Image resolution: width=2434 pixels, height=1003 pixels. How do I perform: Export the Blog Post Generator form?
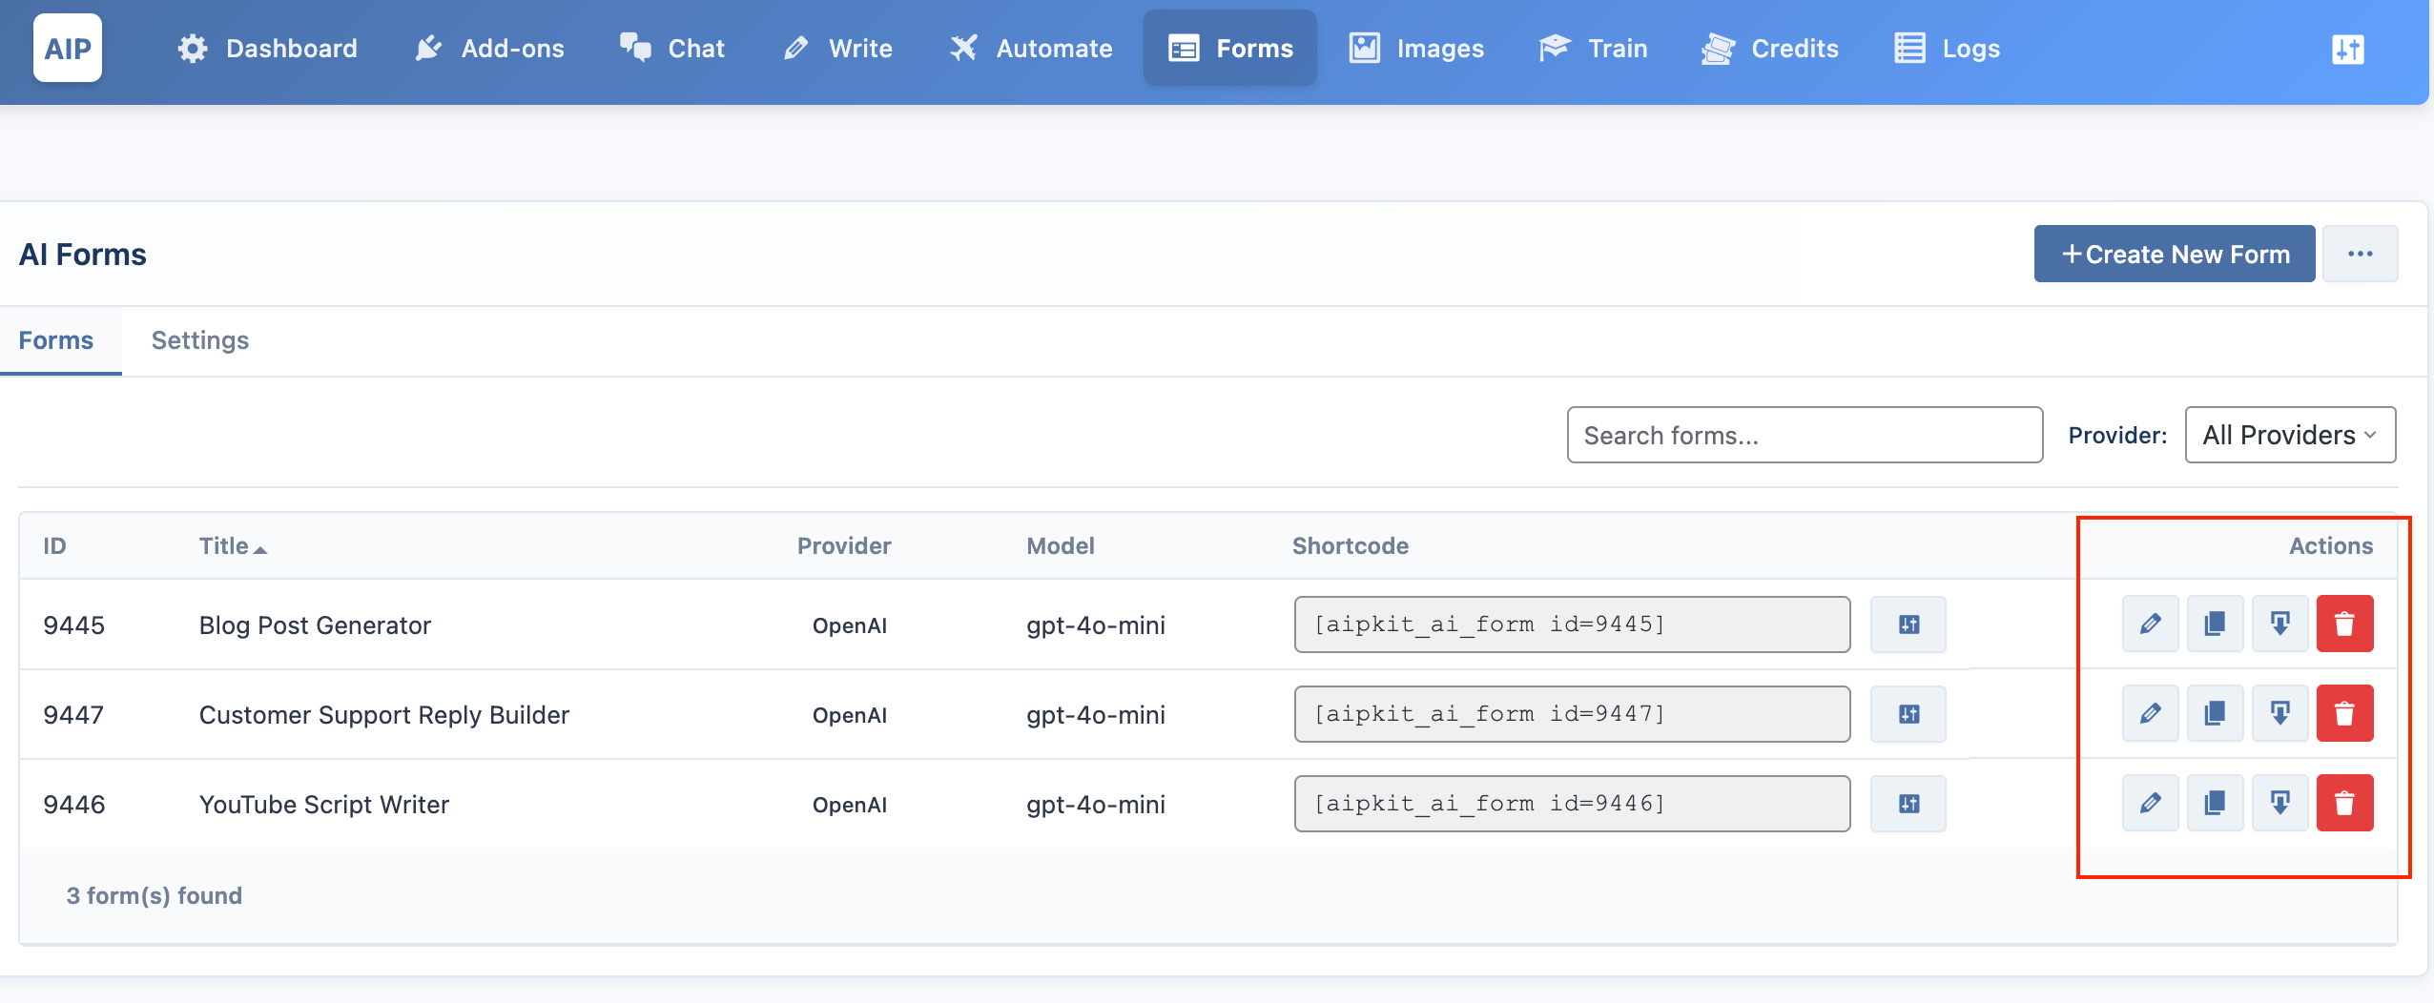[2280, 624]
